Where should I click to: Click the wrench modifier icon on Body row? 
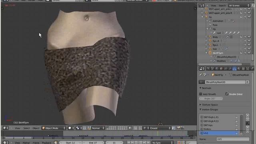(x=227, y=37)
